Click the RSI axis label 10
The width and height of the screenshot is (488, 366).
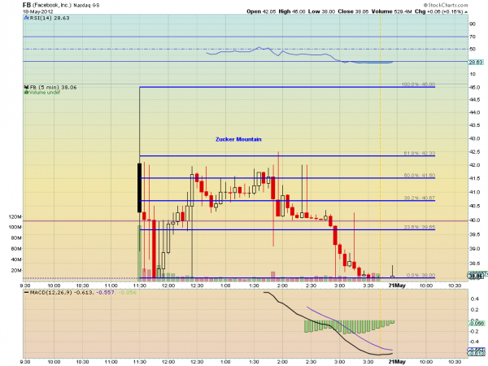click(473, 74)
